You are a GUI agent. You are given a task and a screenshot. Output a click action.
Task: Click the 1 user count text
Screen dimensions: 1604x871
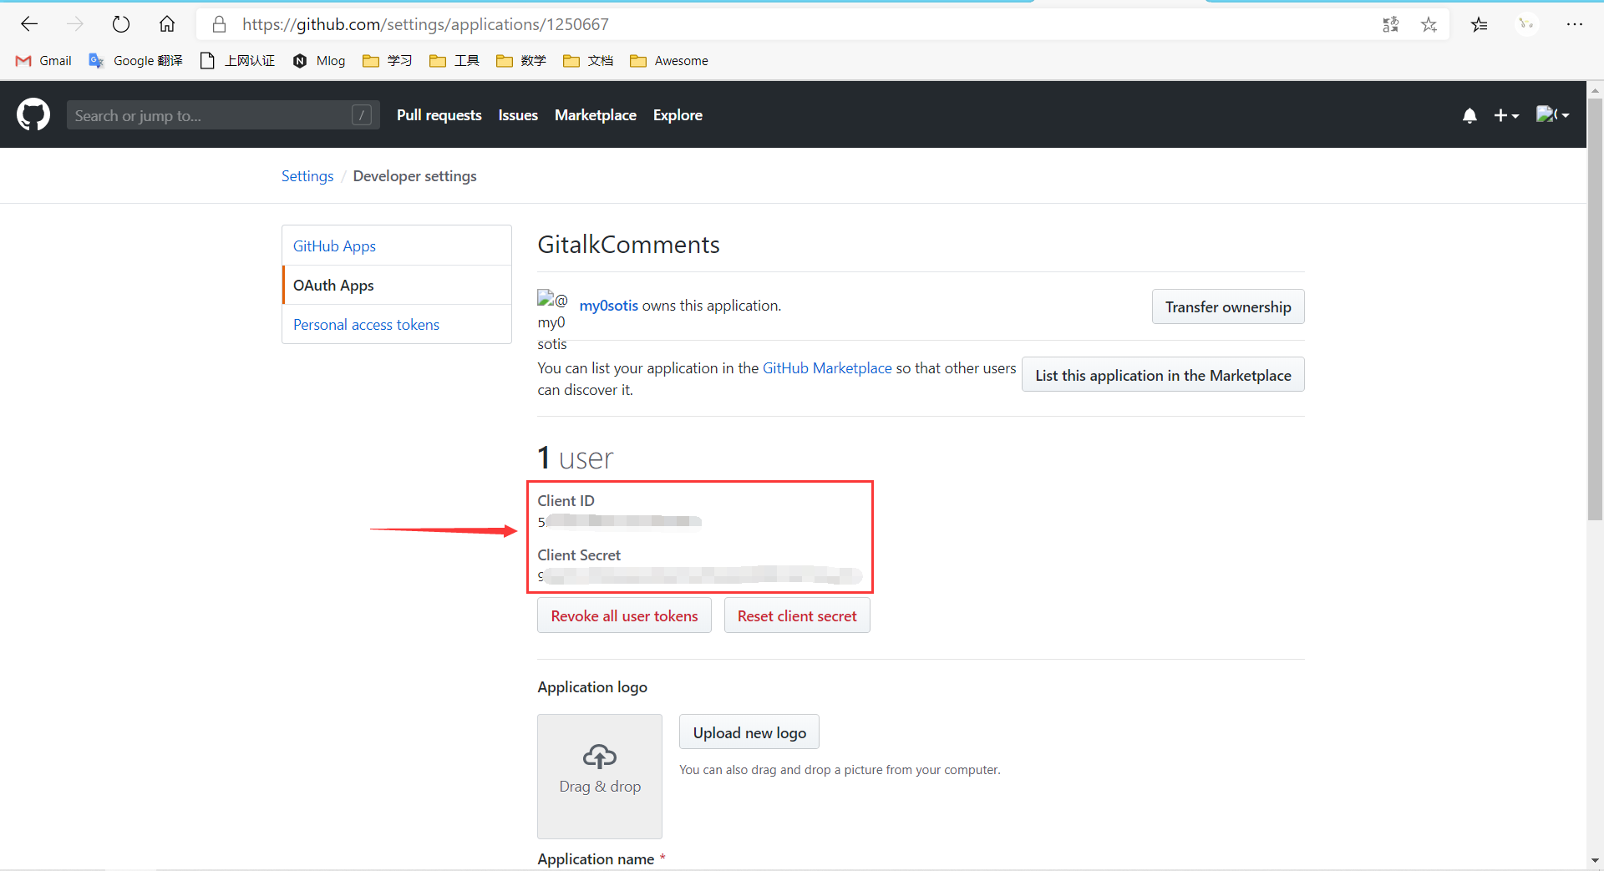tap(575, 458)
